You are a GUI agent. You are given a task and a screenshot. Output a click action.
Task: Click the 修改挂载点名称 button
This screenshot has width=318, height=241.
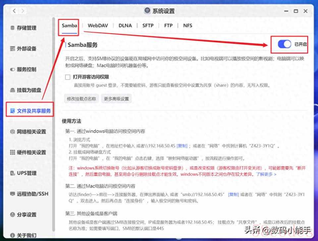click(81, 99)
